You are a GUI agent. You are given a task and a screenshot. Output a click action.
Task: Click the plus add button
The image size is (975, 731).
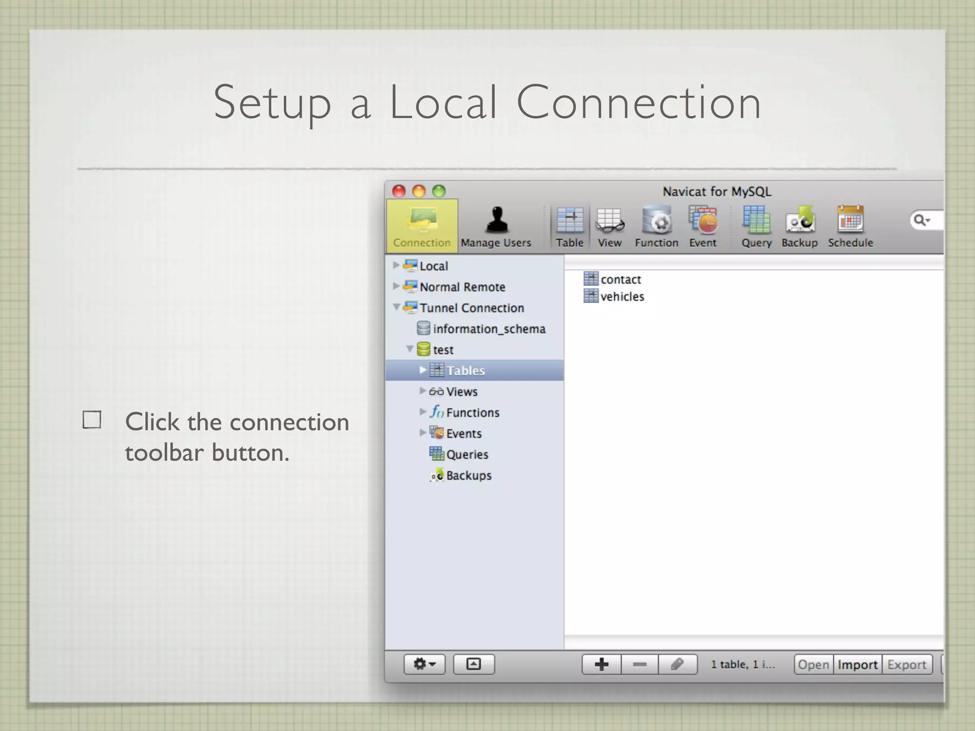601,664
